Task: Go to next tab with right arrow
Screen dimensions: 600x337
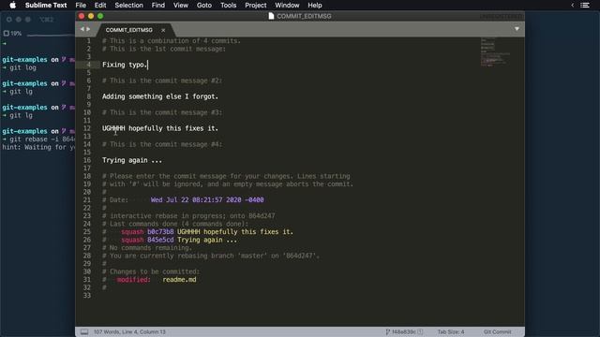Action: (x=88, y=29)
